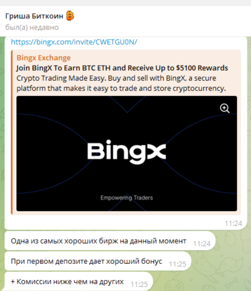This screenshot has width=251, height=291.
Task: Click the zoom magnifier icon on BingX image
Action: (224, 108)
